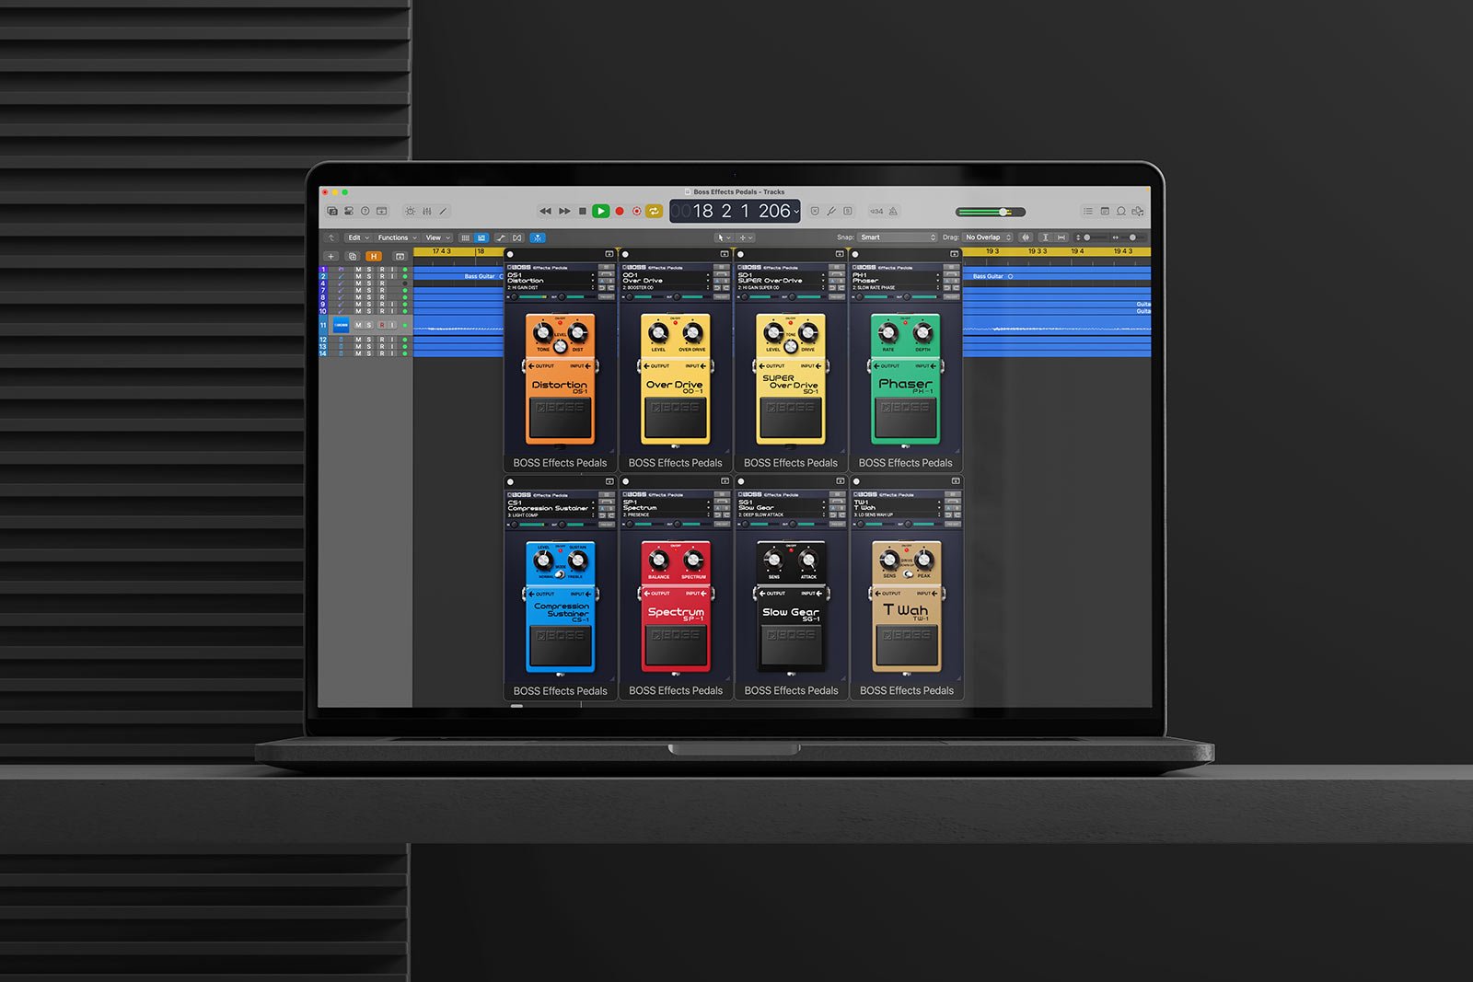Open the Library button in control bar
Screen dimensions: 1473x982
click(332, 211)
